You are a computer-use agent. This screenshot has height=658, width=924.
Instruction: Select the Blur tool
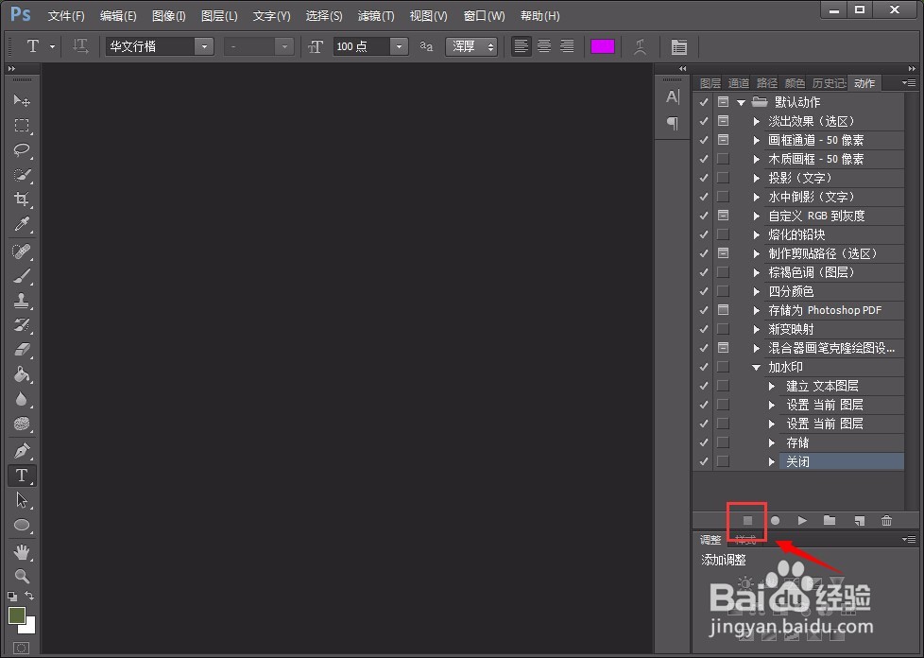(22, 399)
